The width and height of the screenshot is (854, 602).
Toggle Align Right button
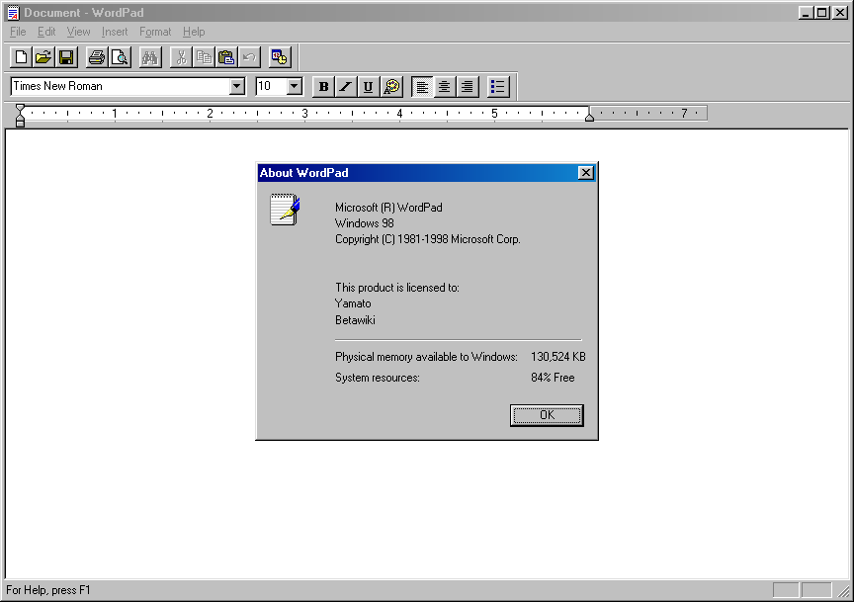point(468,87)
